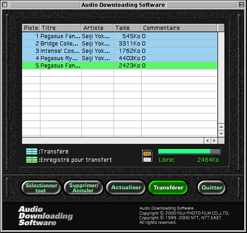
Task: Click the memory card icon
Action: tap(147, 156)
